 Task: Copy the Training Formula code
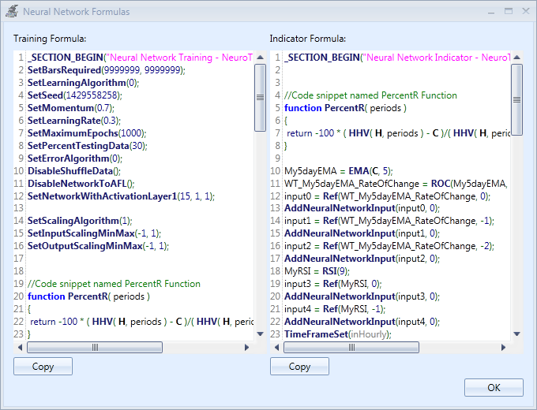pos(43,366)
